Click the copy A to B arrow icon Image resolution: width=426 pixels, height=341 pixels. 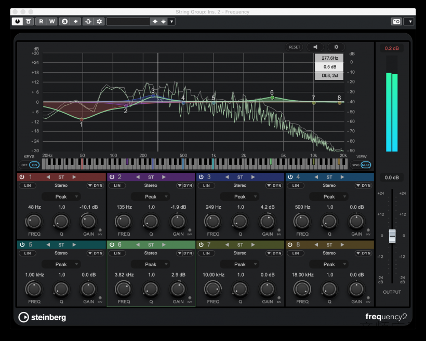coord(75,21)
